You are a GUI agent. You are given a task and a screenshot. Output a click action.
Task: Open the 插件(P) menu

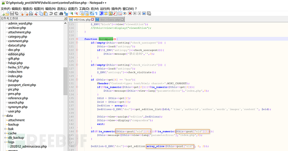[x=116, y=9]
